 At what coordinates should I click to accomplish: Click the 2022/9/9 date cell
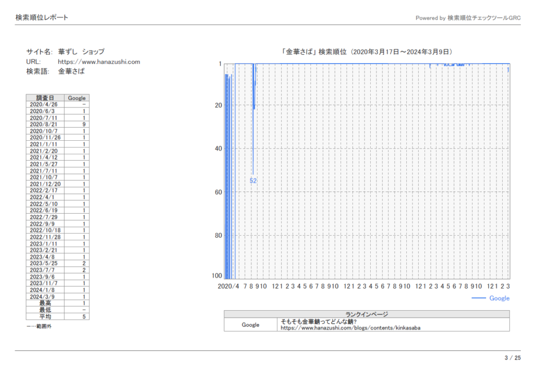pyautogui.click(x=45, y=224)
